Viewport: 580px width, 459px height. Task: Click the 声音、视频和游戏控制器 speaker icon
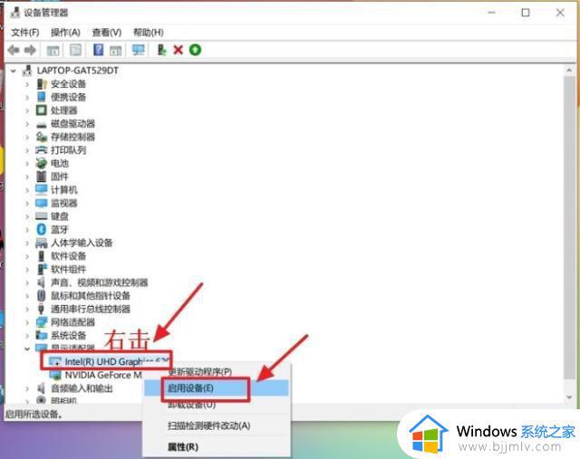pos(42,282)
